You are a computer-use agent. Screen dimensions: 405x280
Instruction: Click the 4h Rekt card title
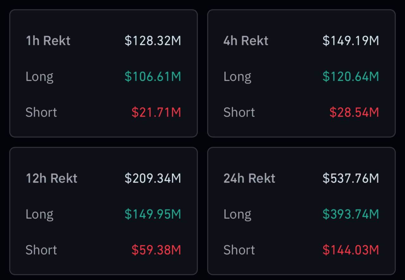coord(246,41)
